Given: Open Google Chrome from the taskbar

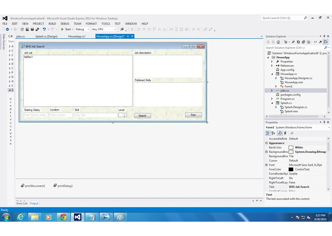Looking at the screenshot, I should tap(63, 217).
